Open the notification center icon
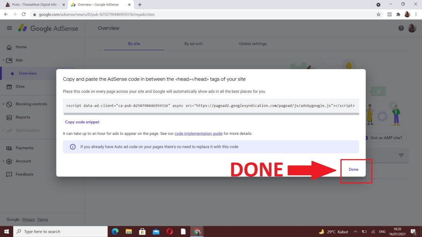Screen dimensions: 422x237 coord(414,231)
